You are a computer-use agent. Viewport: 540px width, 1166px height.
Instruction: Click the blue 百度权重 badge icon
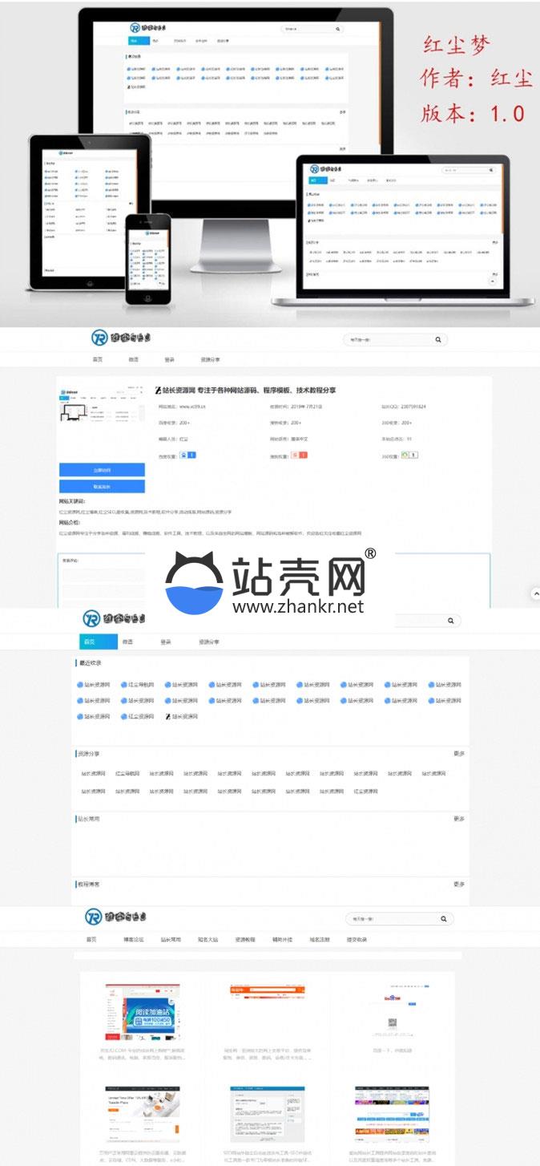click(189, 455)
